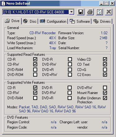
Task: Toggle the DVD+R write feature checkbox
Action: [x=69, y=98]
